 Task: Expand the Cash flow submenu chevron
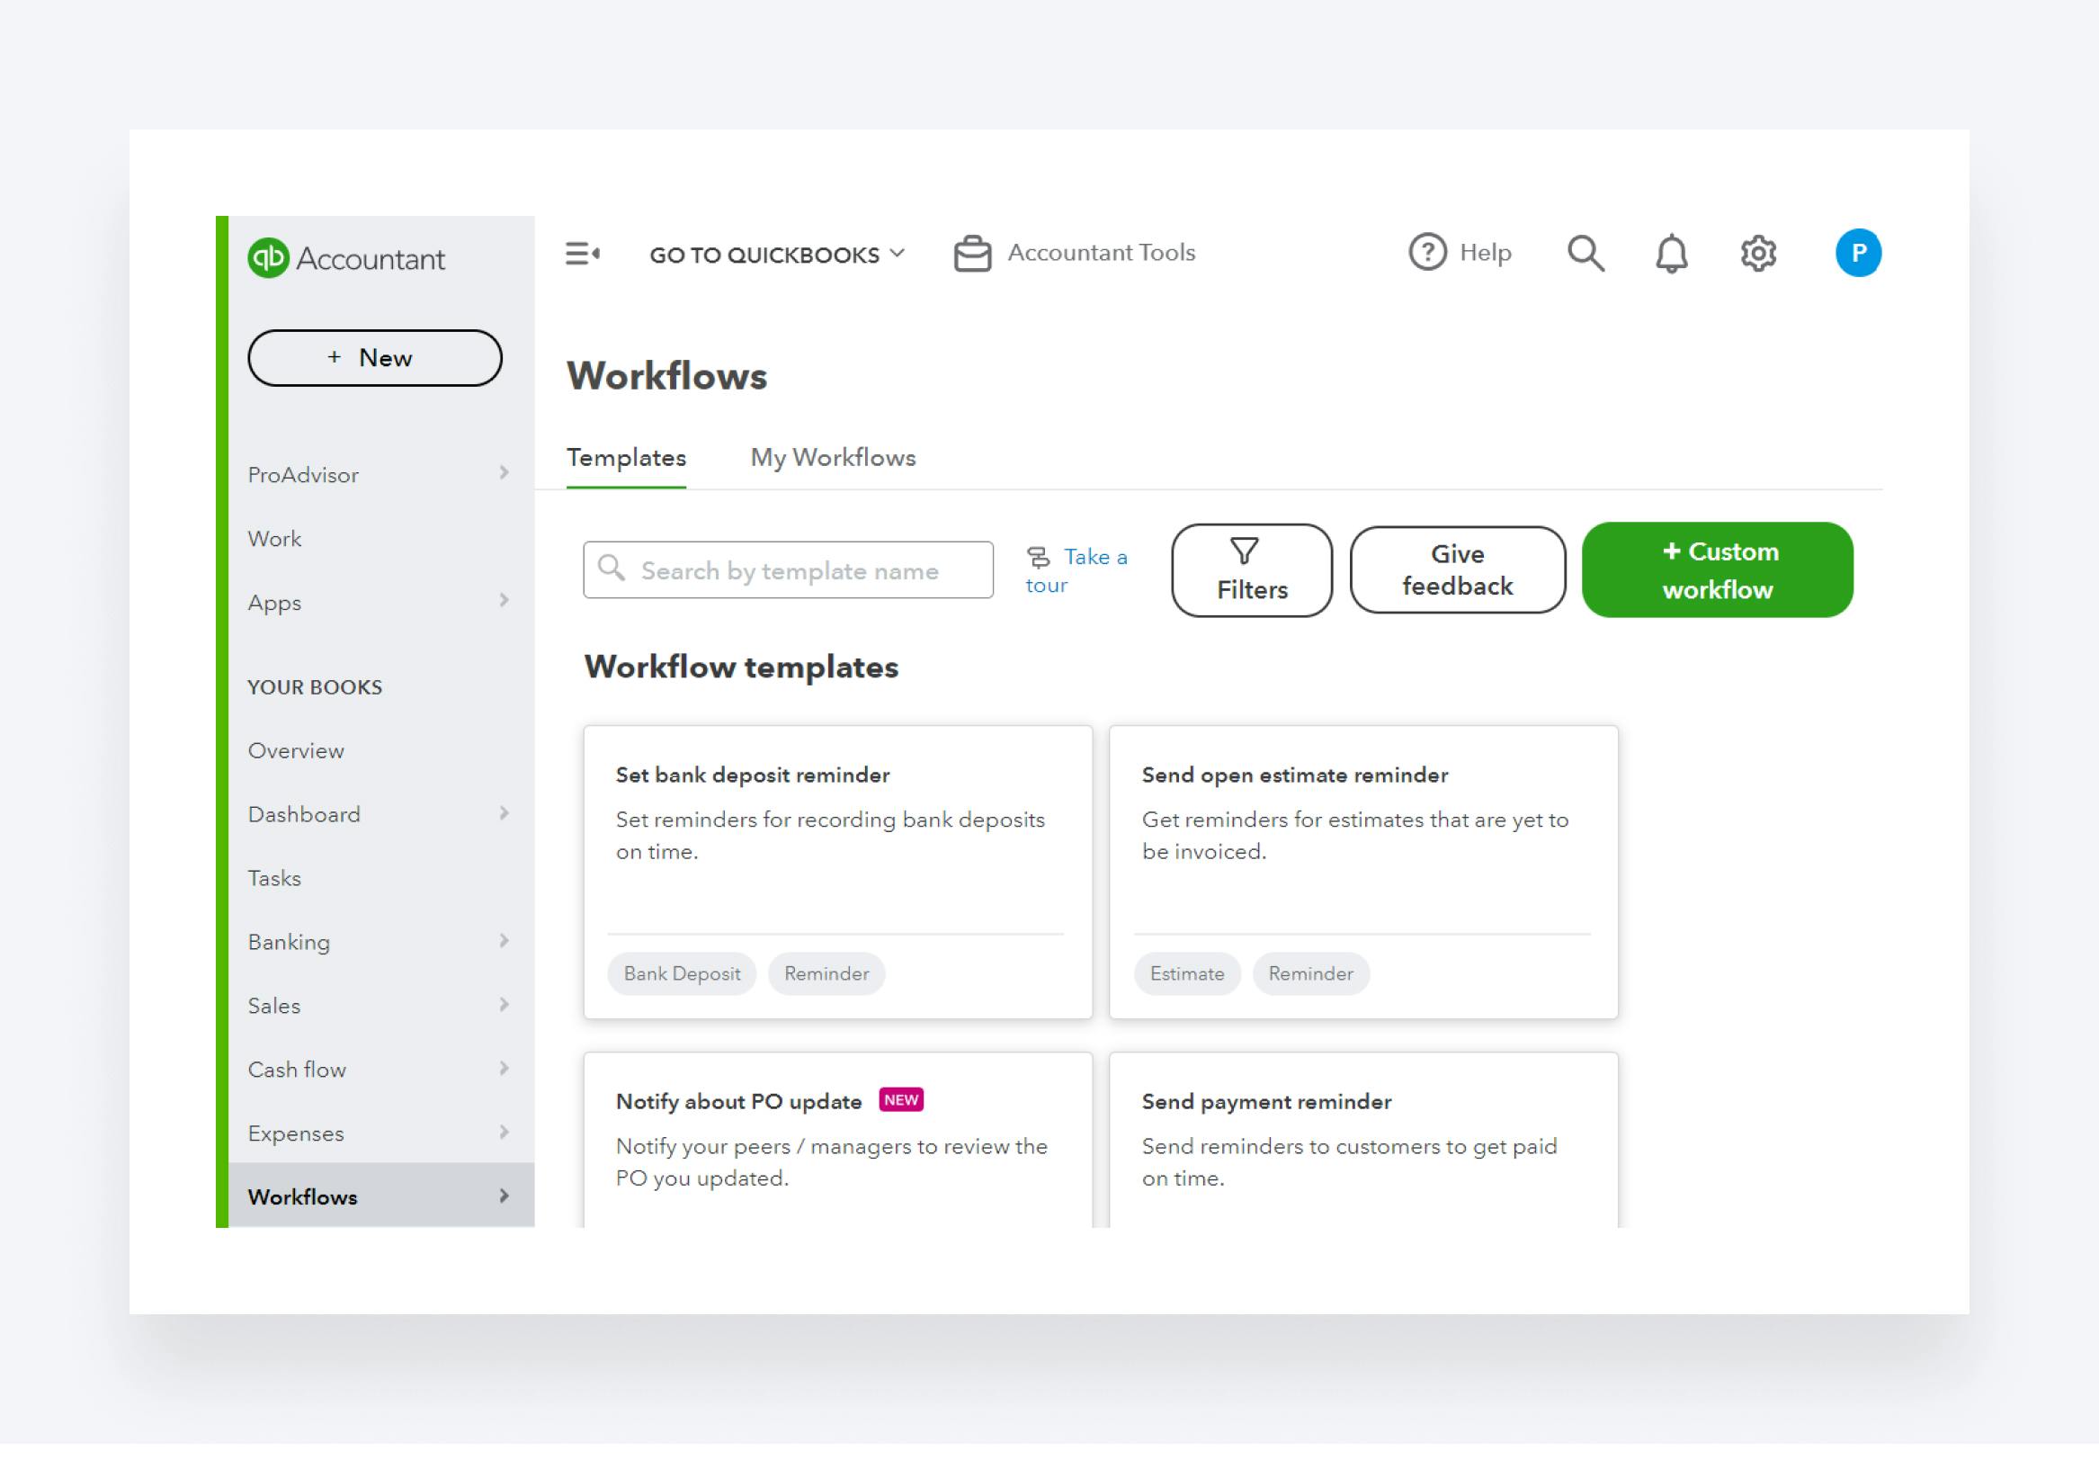click(504, 1068)
